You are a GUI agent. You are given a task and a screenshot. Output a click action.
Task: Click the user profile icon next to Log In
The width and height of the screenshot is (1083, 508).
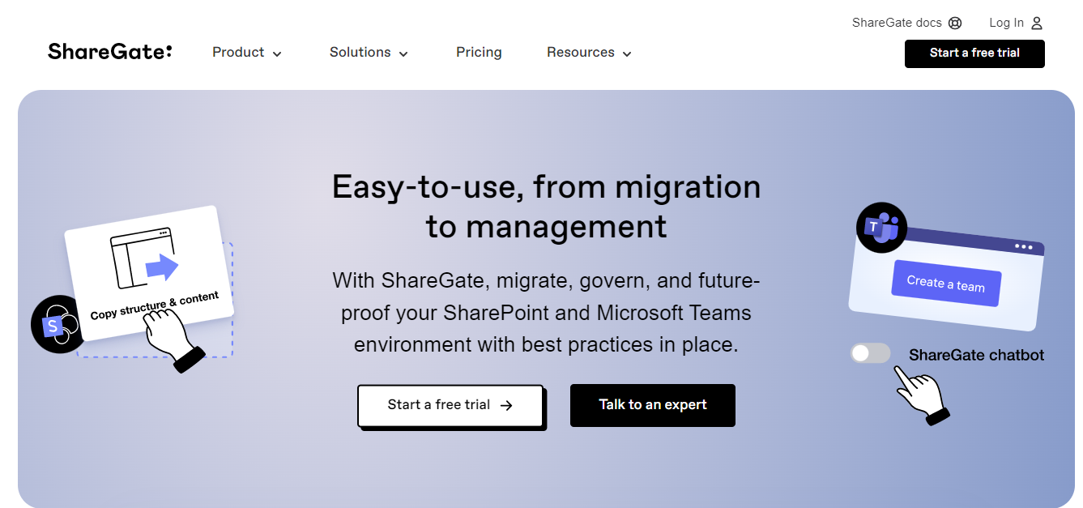click(1037, 23)
